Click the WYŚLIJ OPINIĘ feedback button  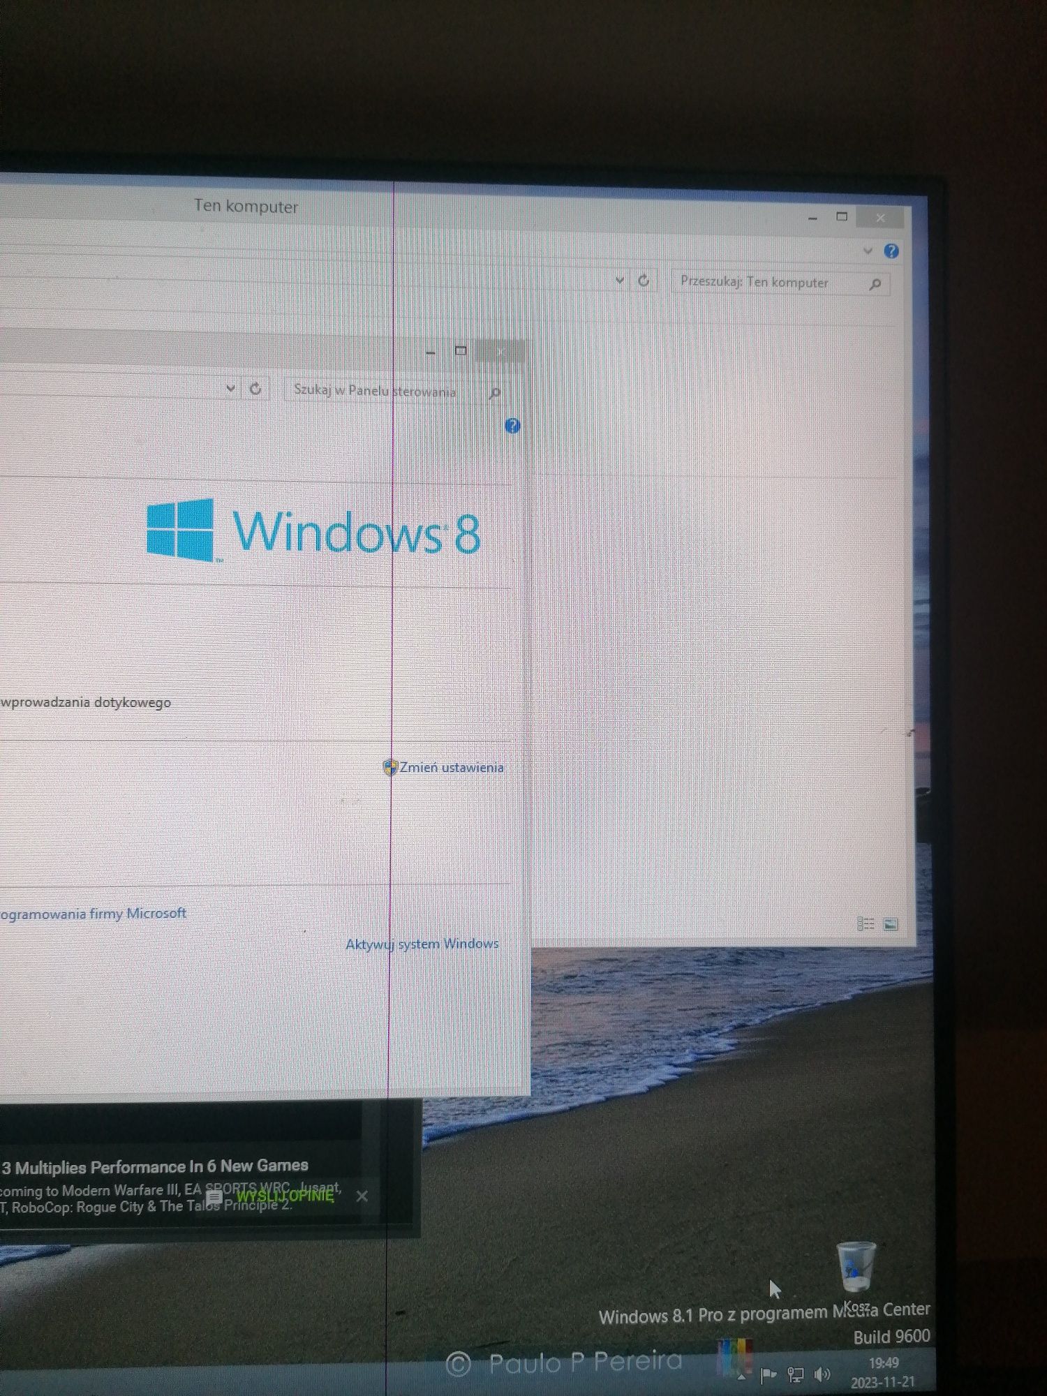[285, 1196]
